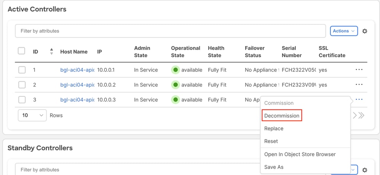Click the ellipsis for controller 3
Viewport: 380px width, 175px height.
[x=359, y=100]
